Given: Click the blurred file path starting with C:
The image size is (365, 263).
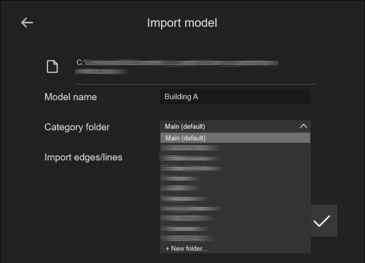Looking at the screenshot, I should tap(177, 62).
